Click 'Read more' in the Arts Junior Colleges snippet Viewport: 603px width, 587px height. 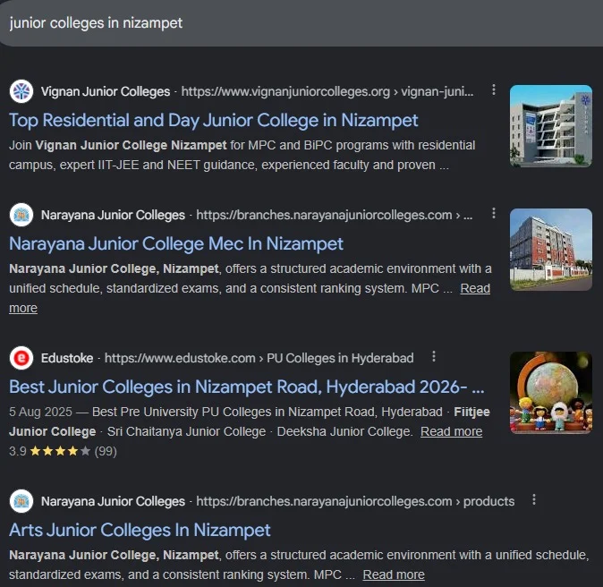point(394,574)
